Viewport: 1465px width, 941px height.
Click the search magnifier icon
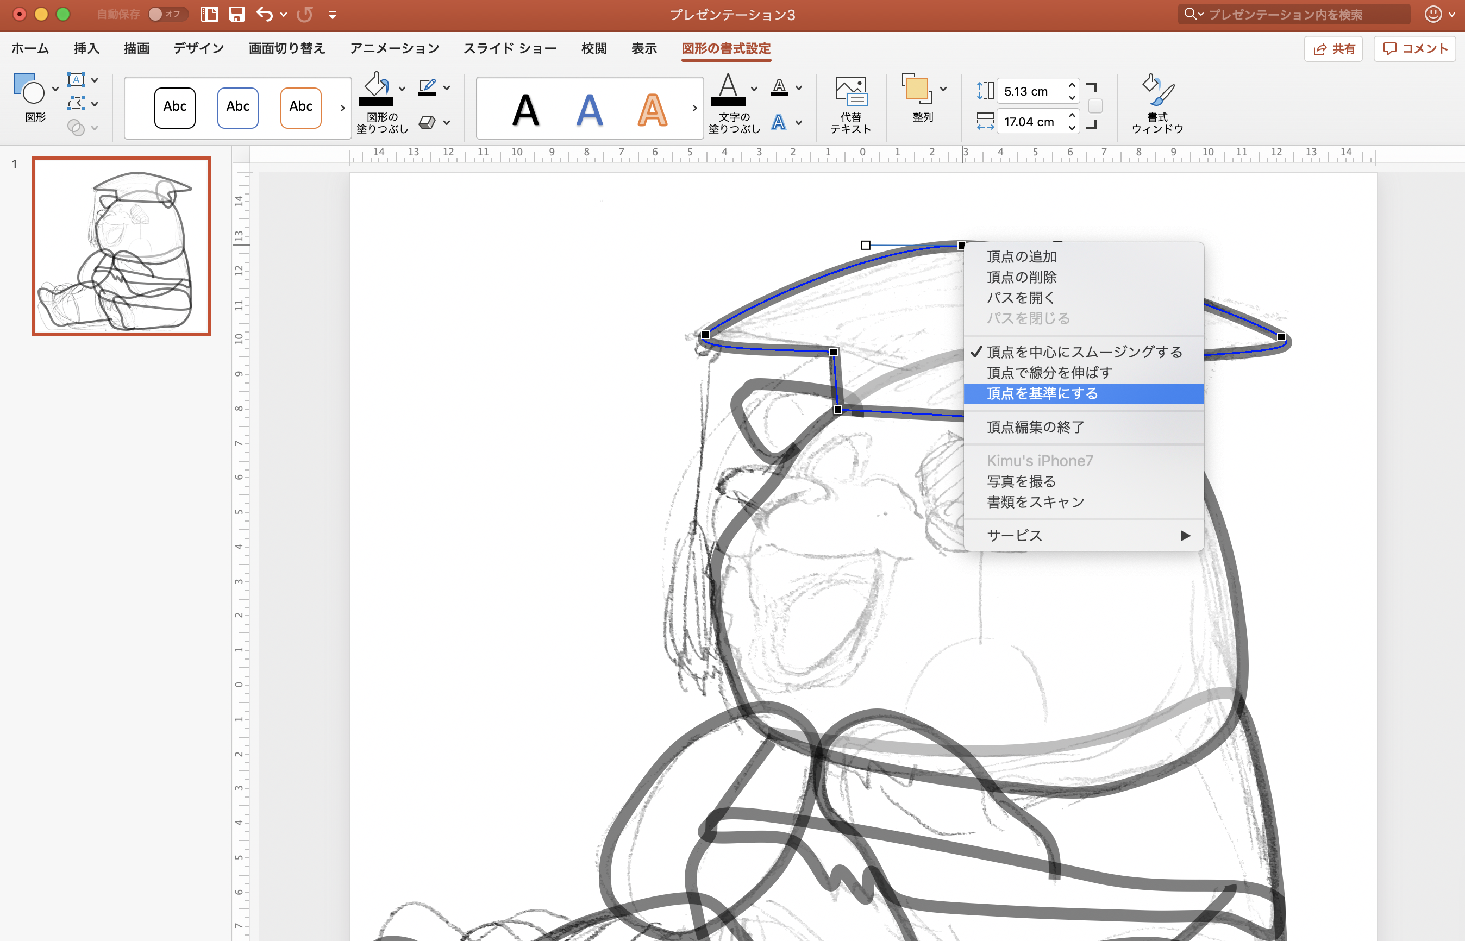click(x=1190, y=14)
